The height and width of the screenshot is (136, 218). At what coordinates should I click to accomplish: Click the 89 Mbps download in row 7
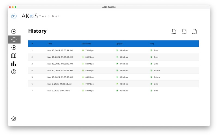[89, 91]
